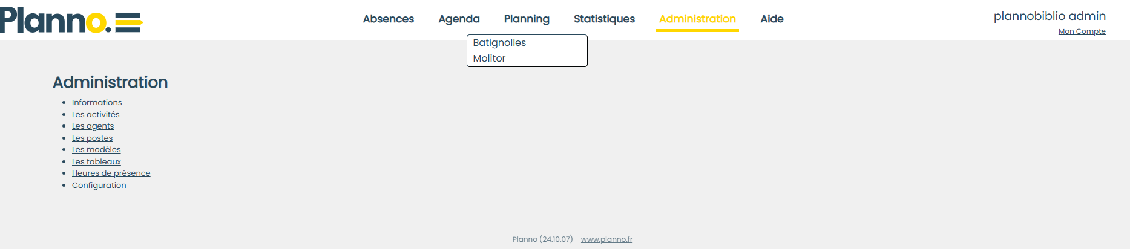Open Les modèles page

[x=96, y=150]
